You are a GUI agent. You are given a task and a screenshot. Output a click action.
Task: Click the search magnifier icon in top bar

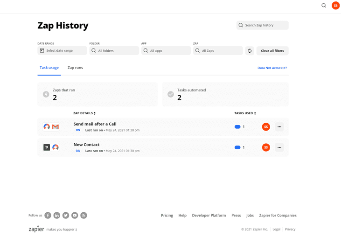(324, 6)
